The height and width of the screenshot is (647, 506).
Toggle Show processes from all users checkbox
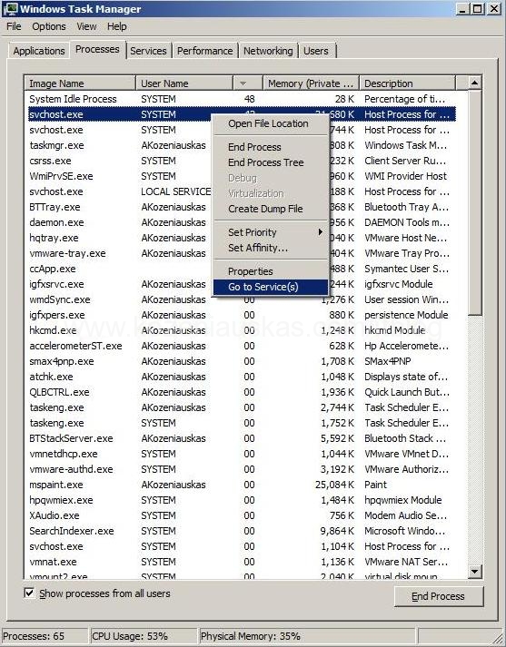pyautogui.click(x=29, y=593)
